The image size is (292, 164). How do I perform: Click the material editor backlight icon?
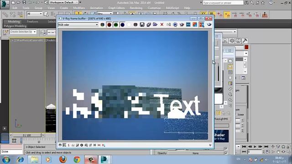coord(230,67)
